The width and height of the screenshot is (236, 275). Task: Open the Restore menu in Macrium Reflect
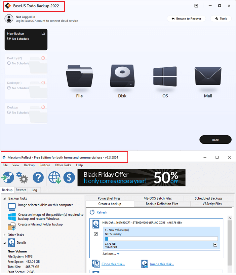[x=45, y=165]
